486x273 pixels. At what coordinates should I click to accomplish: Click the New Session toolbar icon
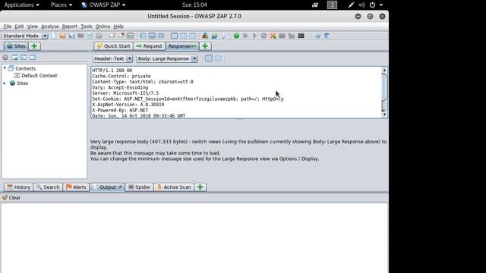pos(54,36)
